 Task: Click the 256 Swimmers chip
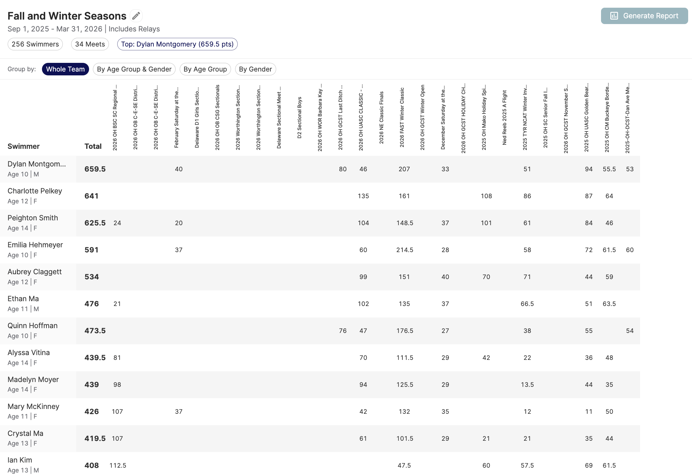pyautogui.click(x=35, y=44)
